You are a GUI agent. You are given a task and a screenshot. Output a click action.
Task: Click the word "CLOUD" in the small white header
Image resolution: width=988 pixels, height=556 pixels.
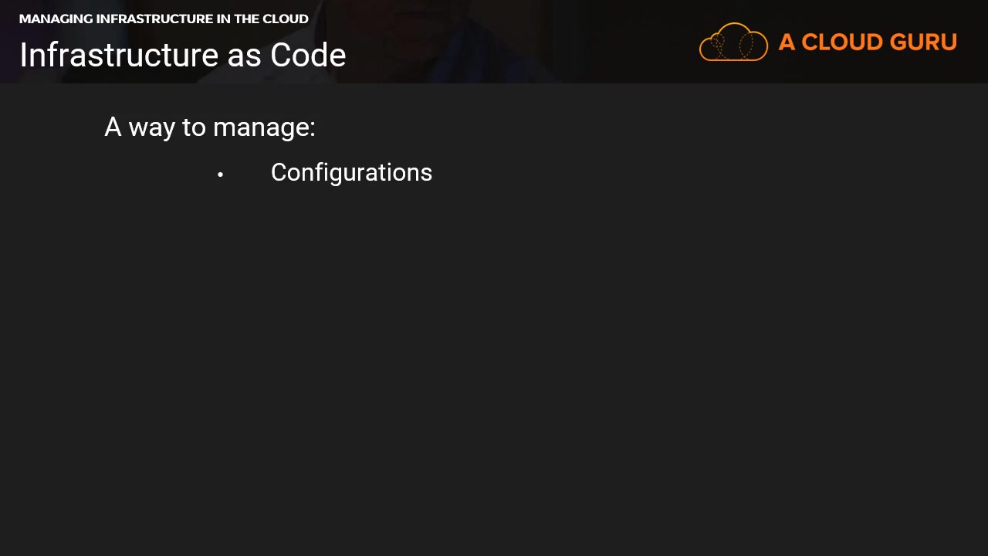coord(286,19)
